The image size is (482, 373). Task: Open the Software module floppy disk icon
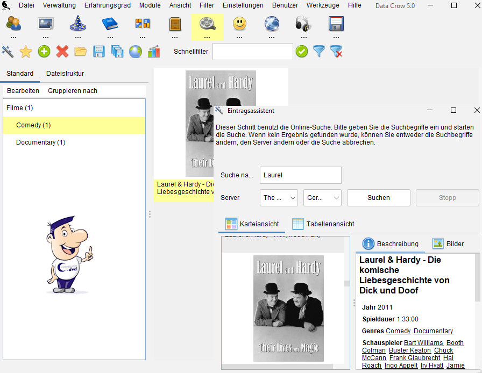(x=336, y=24)
